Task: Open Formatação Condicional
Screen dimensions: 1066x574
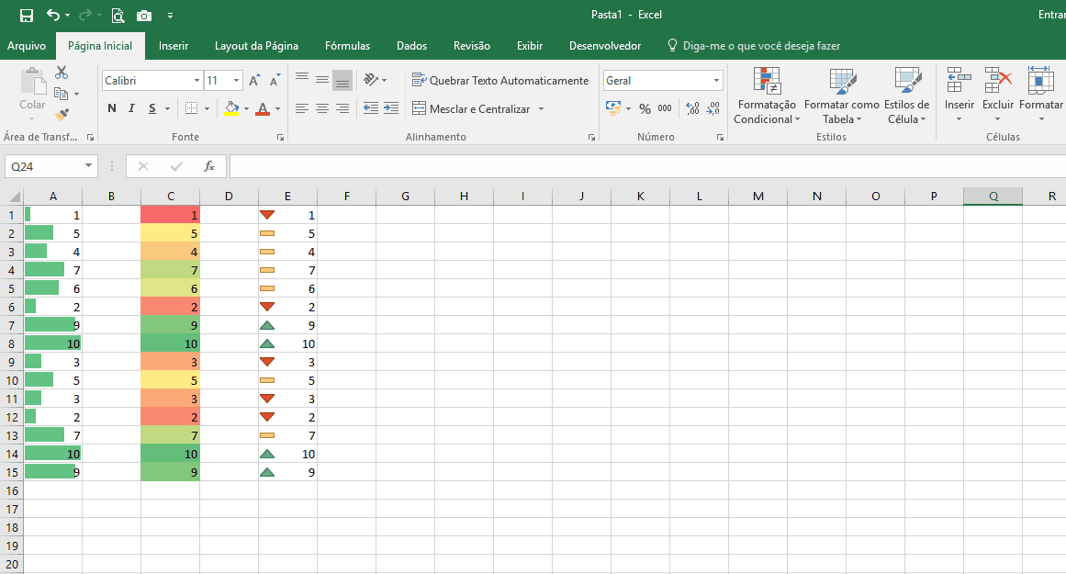Action: point(767,96)
